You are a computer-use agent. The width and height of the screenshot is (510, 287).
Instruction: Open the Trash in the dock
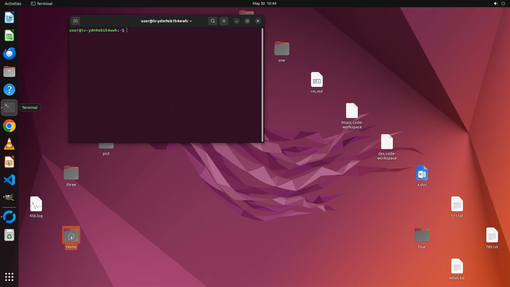(9, 235)
